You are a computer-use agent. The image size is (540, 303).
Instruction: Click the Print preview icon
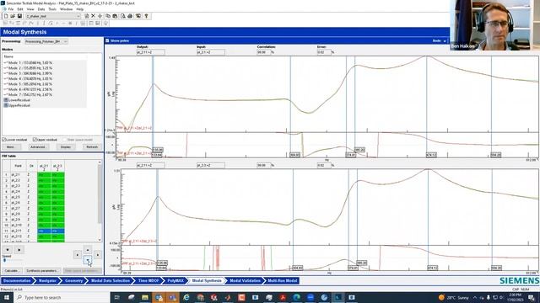tap(123, 16)
